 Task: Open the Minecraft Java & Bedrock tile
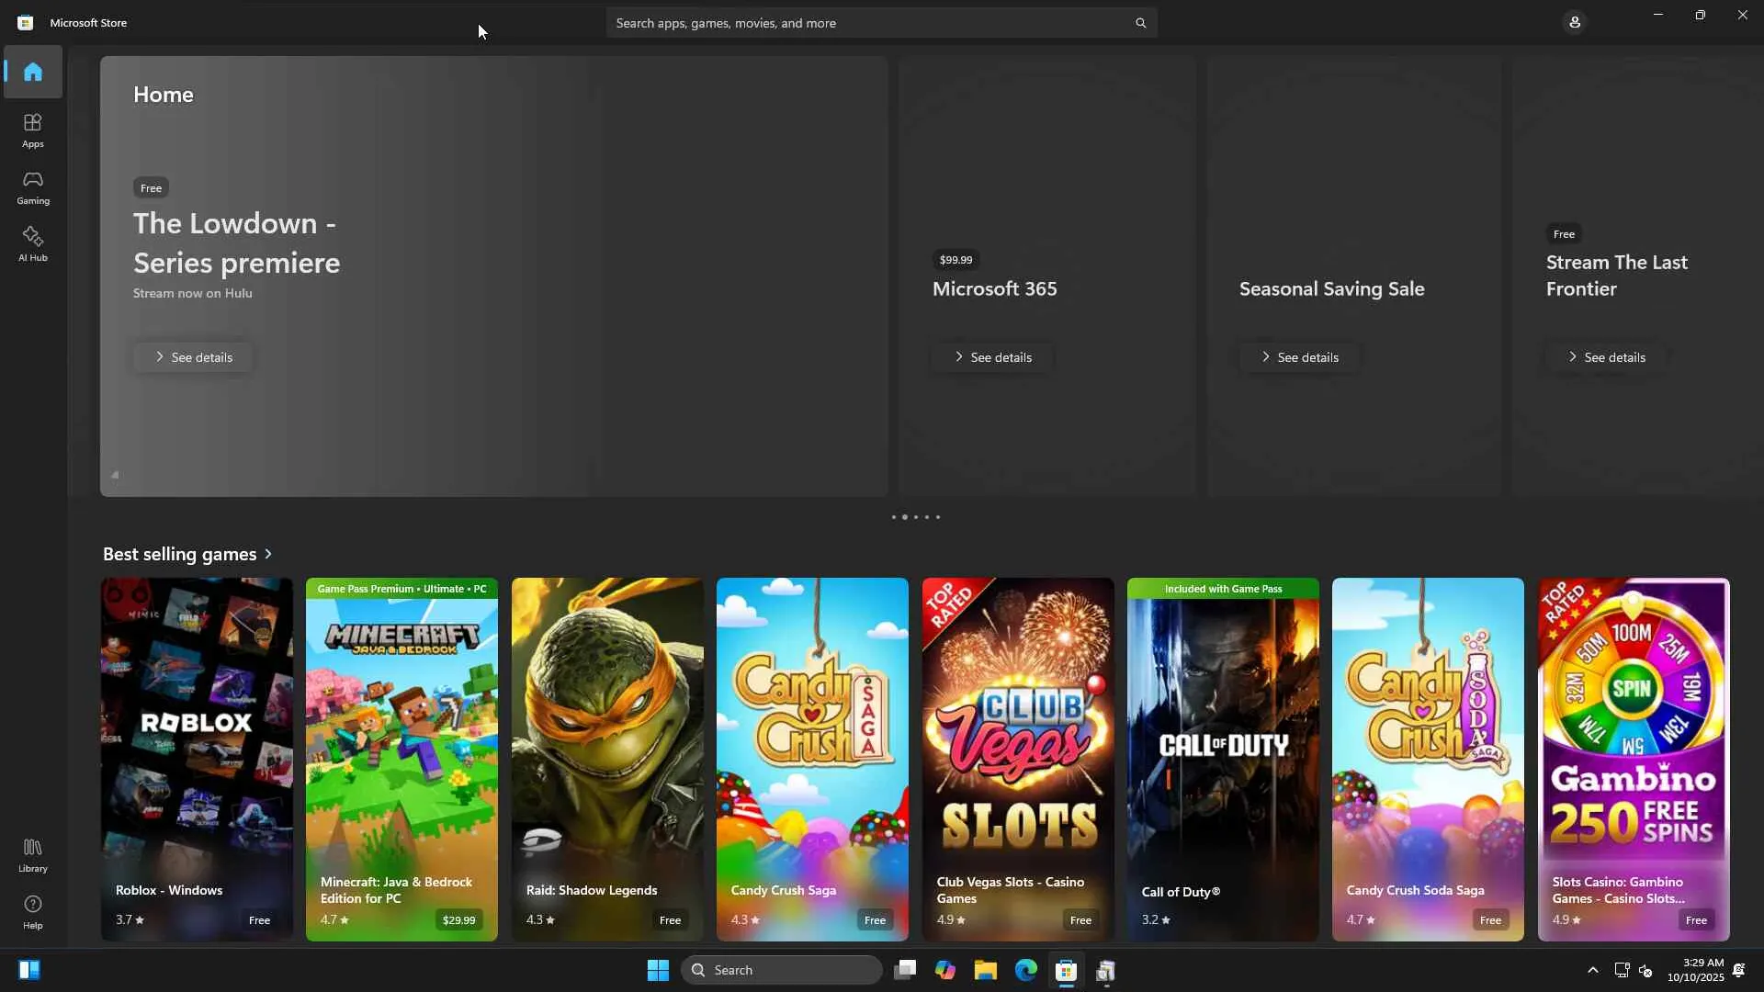401,759
